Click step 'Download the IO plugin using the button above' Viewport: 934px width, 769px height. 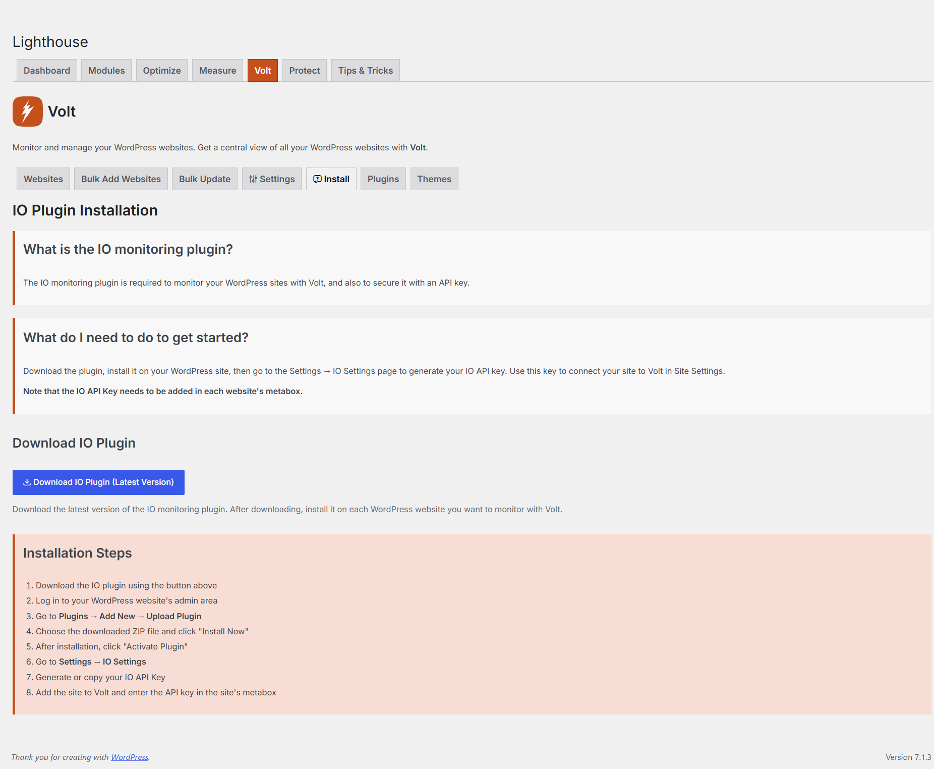126,586
